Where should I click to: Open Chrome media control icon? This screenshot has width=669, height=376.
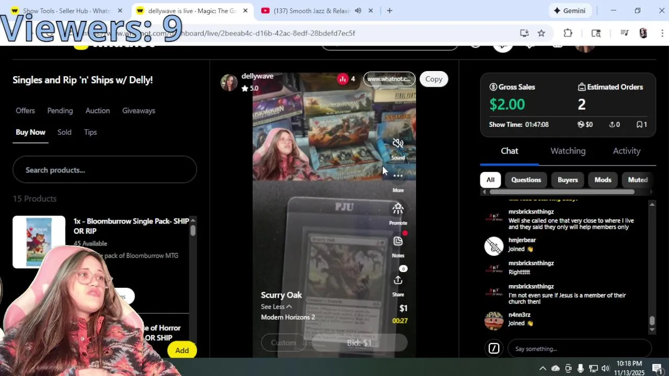click(624, 33)
